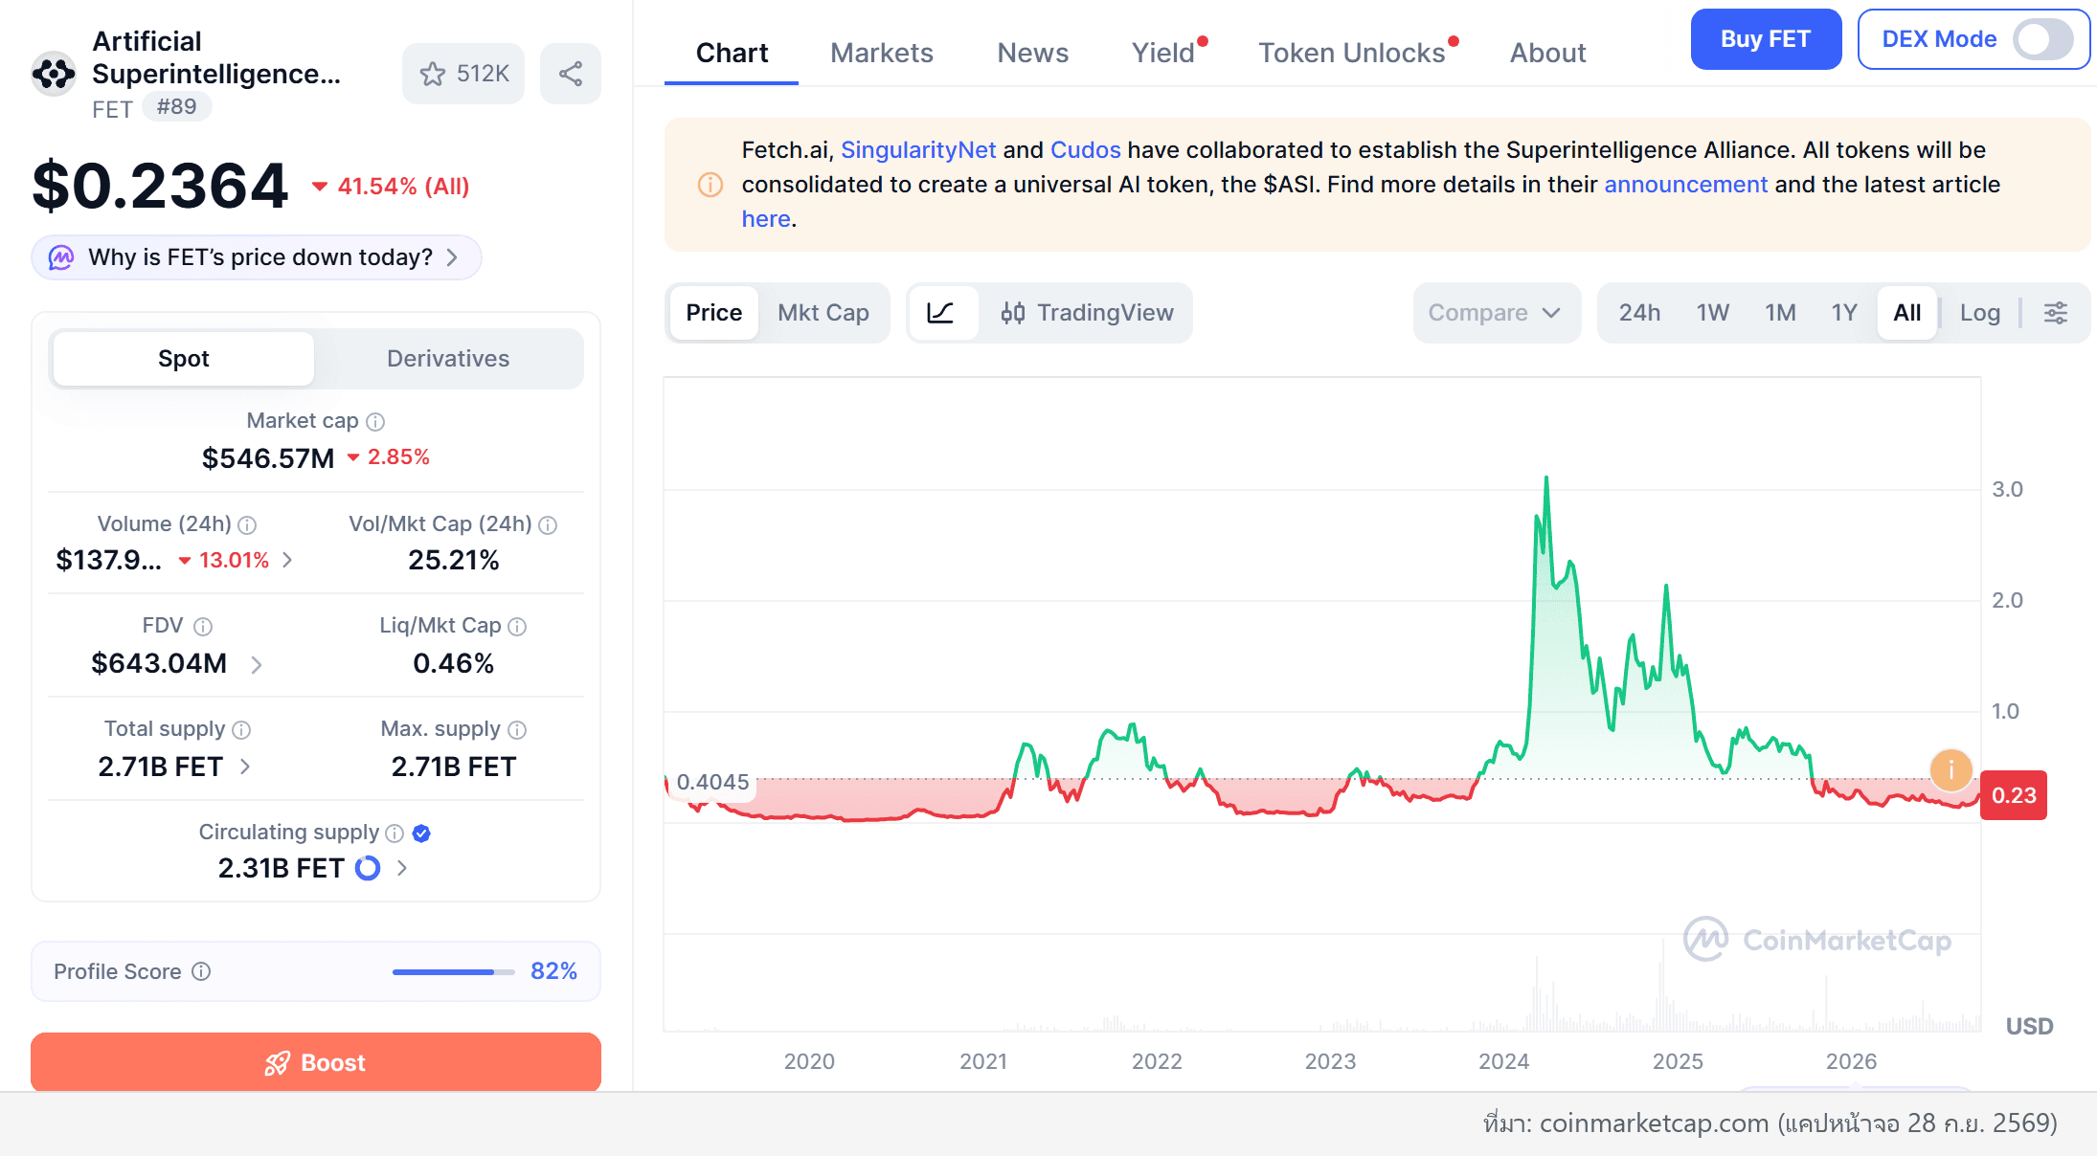Open chart settings sliders icon
Image resolution: width=2097 pixels, height=1156 pixels.
[x=2056, y=313]
